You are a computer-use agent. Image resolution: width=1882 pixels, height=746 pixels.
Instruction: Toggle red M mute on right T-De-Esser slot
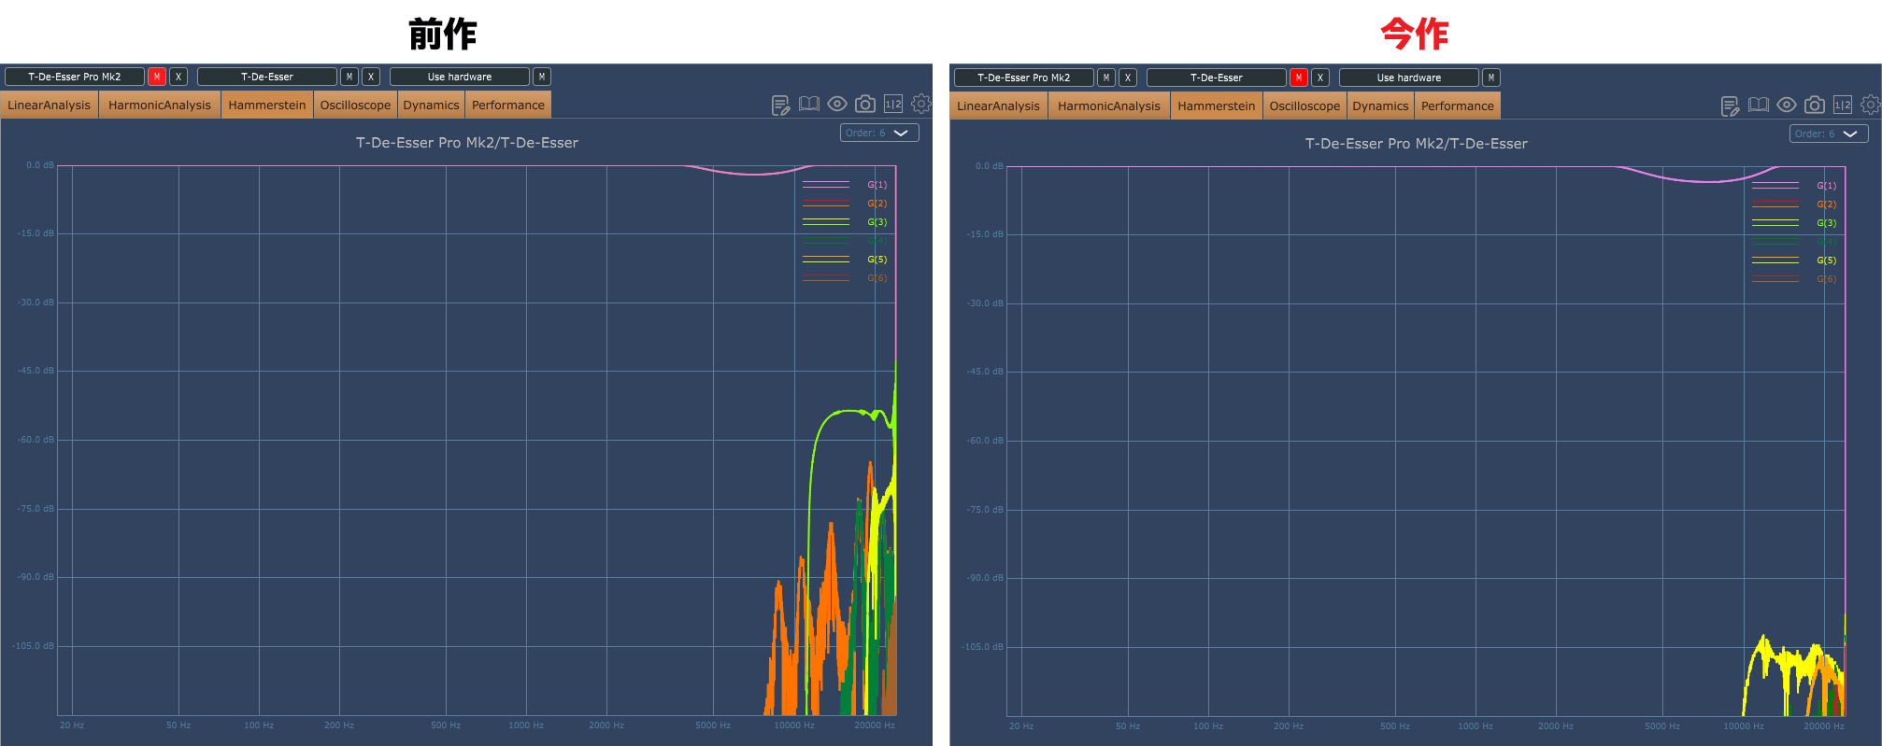pos(1299,77)
